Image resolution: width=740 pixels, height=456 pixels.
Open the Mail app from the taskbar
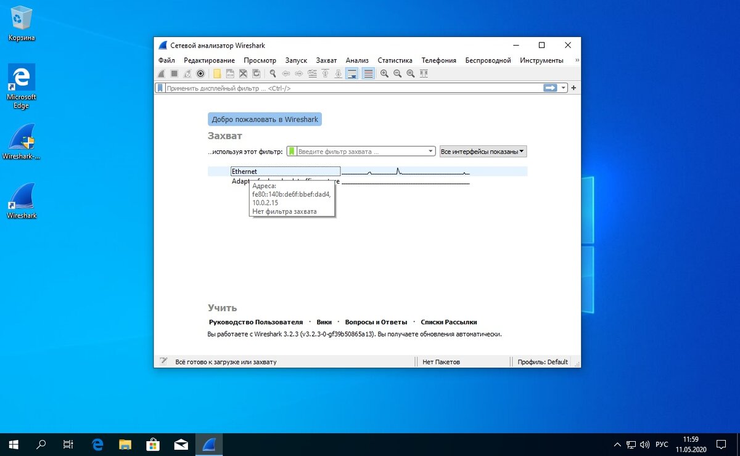pyautogui.click(x=181, y=444)
